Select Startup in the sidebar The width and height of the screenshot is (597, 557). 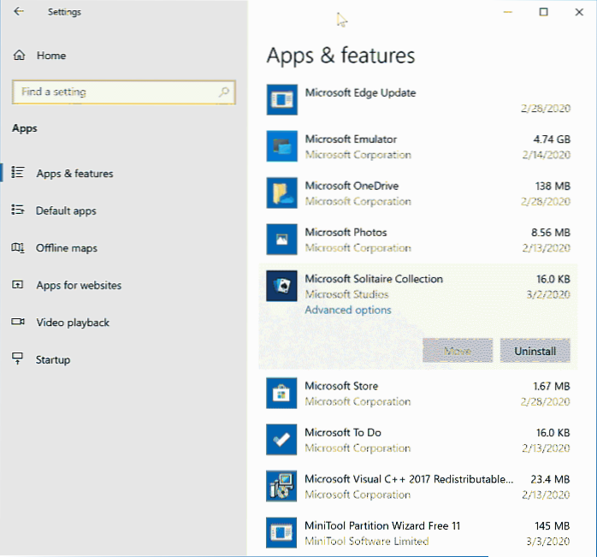pos(53,360)
